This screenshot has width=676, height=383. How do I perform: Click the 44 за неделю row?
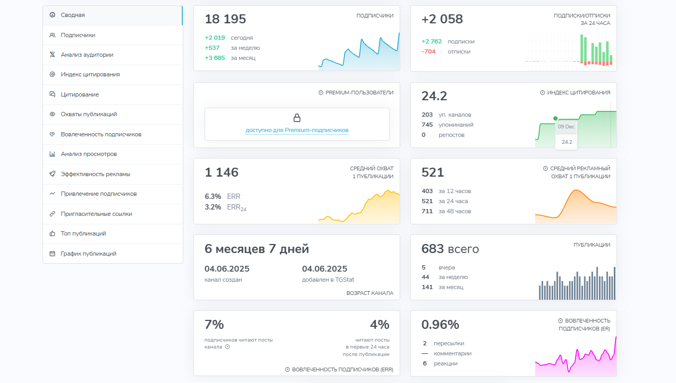[x=444, y=277]
